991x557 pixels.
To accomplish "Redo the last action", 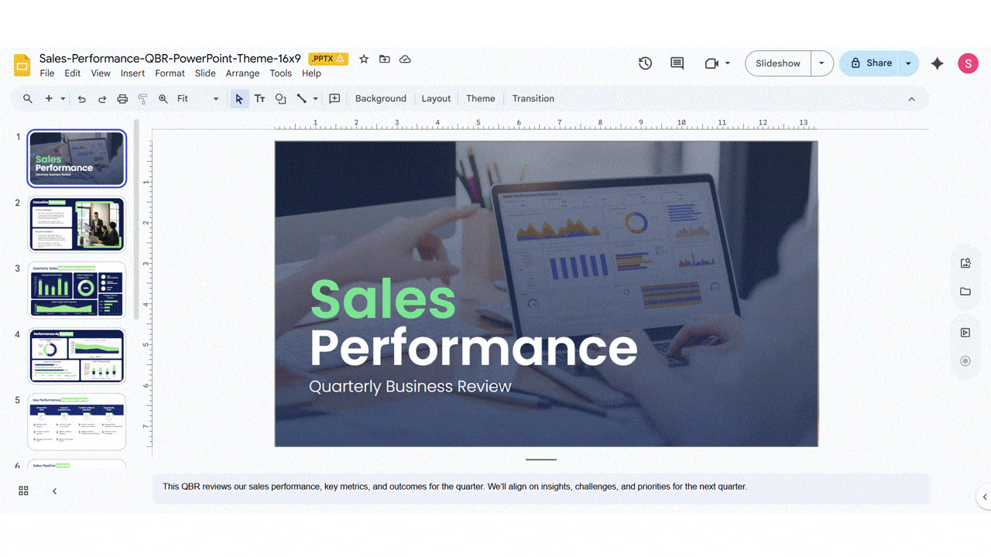I will pyautogui.click(x=101, y=98).
